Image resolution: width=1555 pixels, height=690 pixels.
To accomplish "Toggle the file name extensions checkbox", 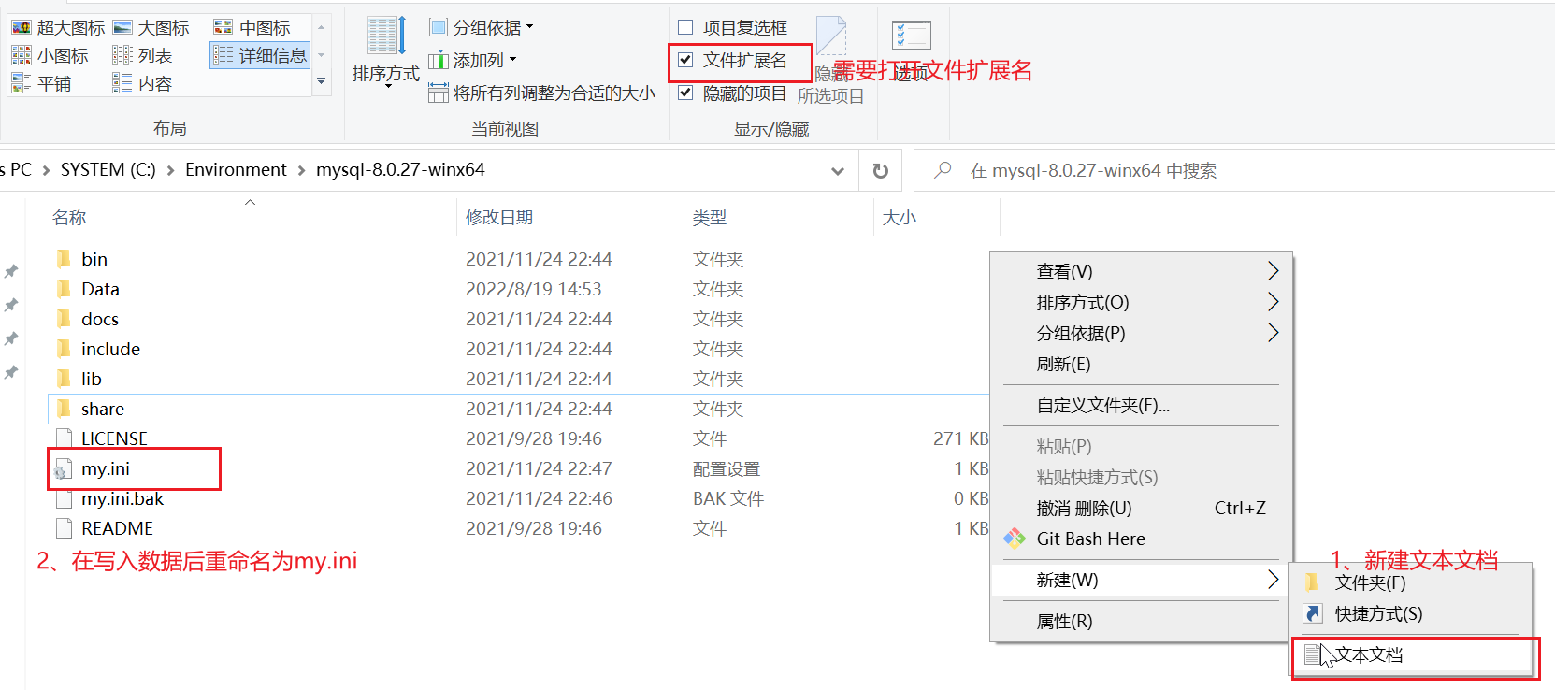I will tap(685, 60).
